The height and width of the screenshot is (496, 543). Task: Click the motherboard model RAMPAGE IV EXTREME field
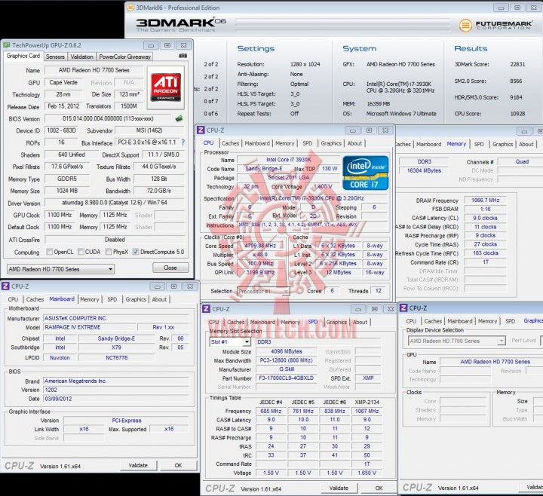tap(90, 327)
